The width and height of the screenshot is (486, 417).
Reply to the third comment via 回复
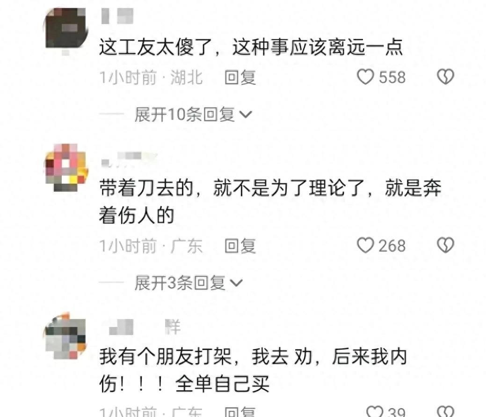point(240,411)
